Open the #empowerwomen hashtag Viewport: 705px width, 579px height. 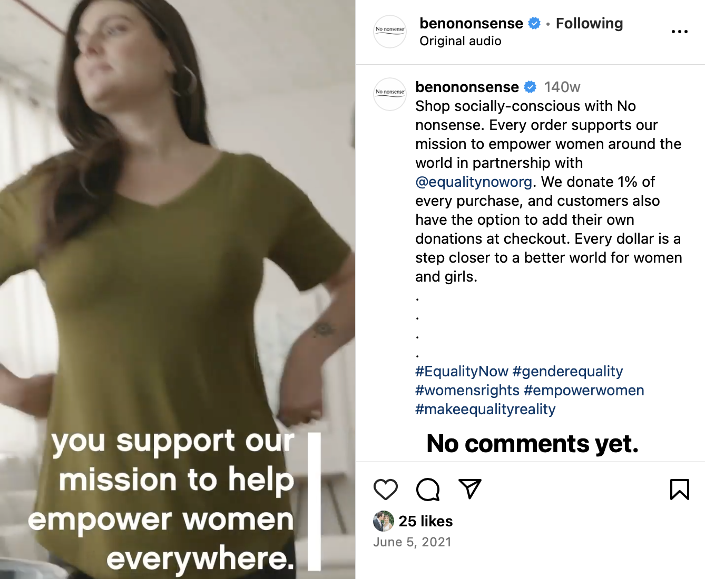(584, 391)
